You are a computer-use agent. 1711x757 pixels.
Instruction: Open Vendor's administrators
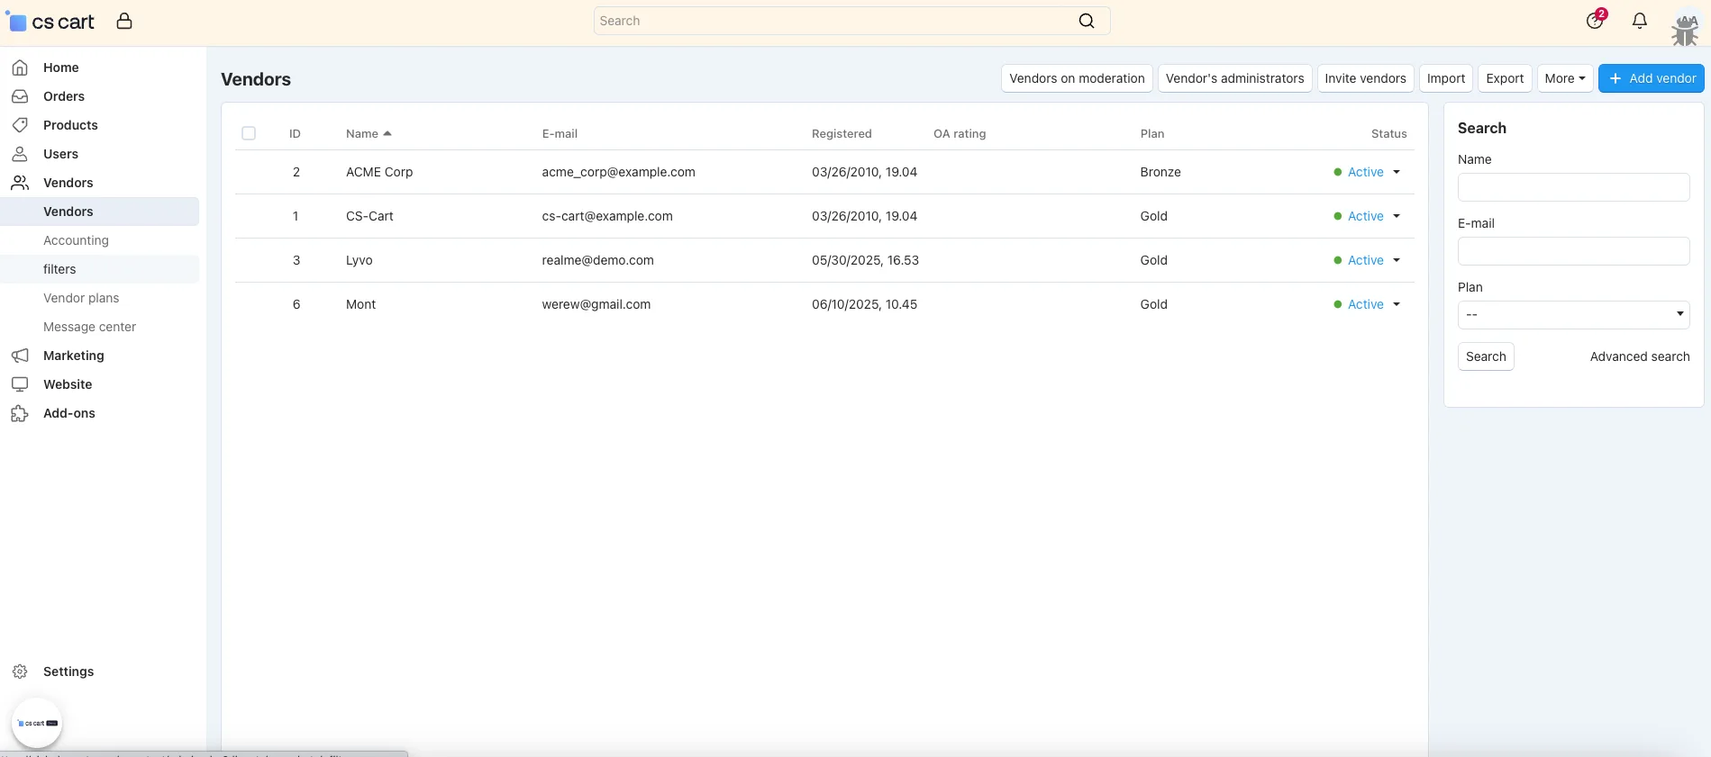1234,78
